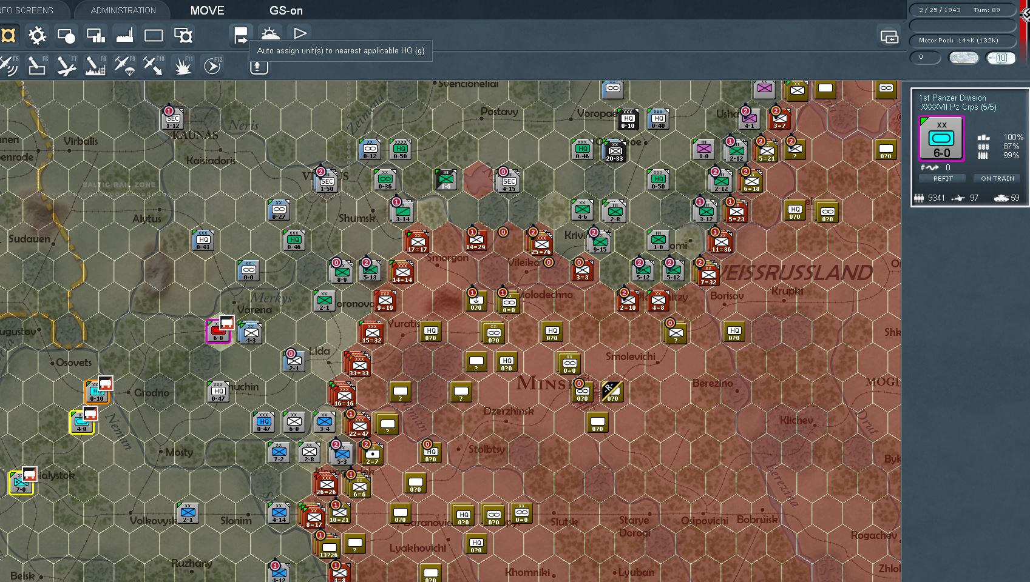Select the orange-outlined HQ 0-10 near Grodno
This screenshot has height=582, width=1030.
(x=97, y=392)
